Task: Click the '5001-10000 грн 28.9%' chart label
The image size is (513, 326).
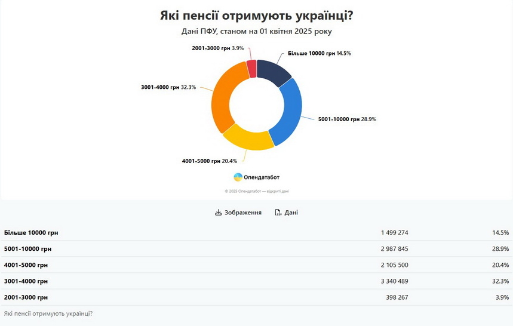Action: (x=346, y=119)
